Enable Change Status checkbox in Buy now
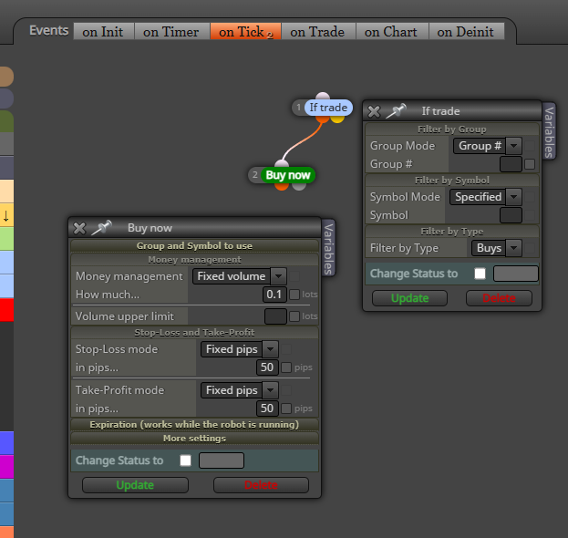This screenshot has width=568, height=538. click(x=185, y=460)
